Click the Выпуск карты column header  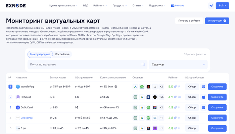click(58, 77)
